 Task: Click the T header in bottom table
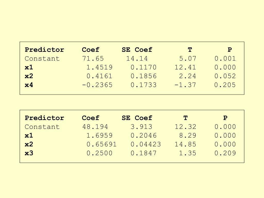click(186, 118)
